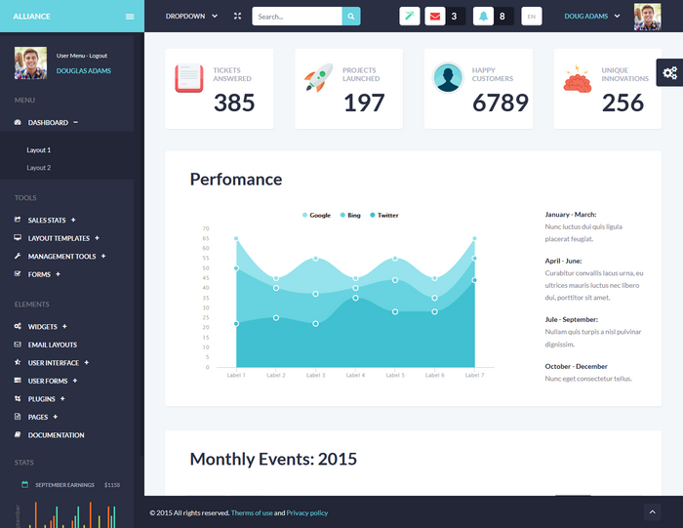Click the Documentation book icon

pyautogui.click(x=18, y=434)
